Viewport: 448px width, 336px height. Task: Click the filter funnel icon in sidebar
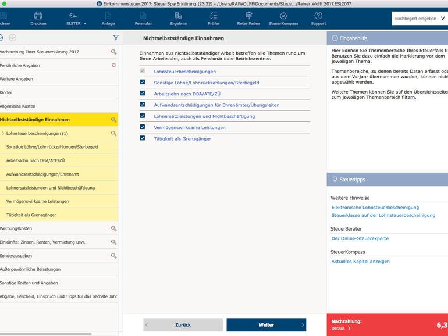coord(116,38)
